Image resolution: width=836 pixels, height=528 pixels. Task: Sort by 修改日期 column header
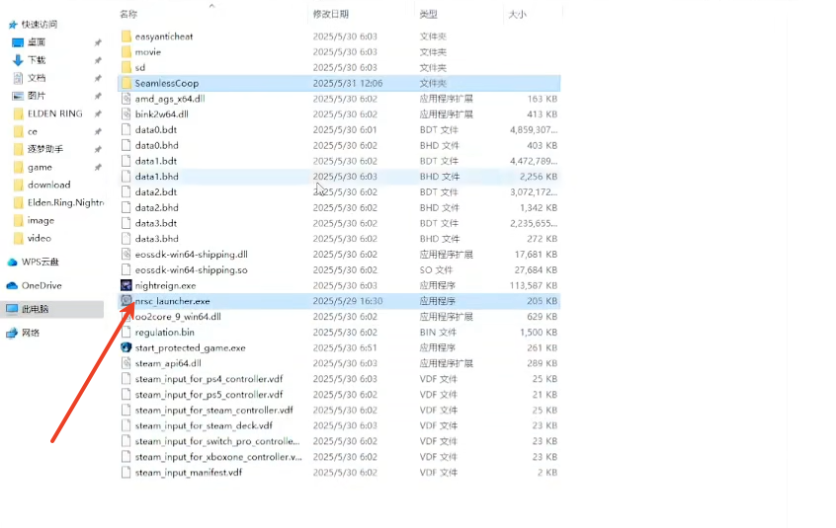pyautogui.click(x=331, y=14)
